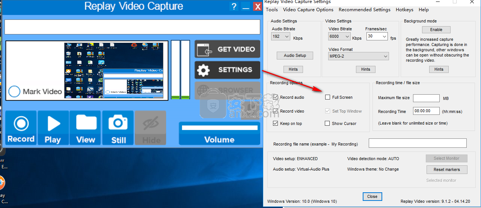Click the Video setup: ENHANCED text
481x208 pixels.
coord(295,159)
